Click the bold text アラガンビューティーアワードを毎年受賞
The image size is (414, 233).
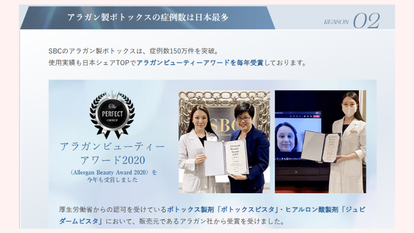[200, 63]
